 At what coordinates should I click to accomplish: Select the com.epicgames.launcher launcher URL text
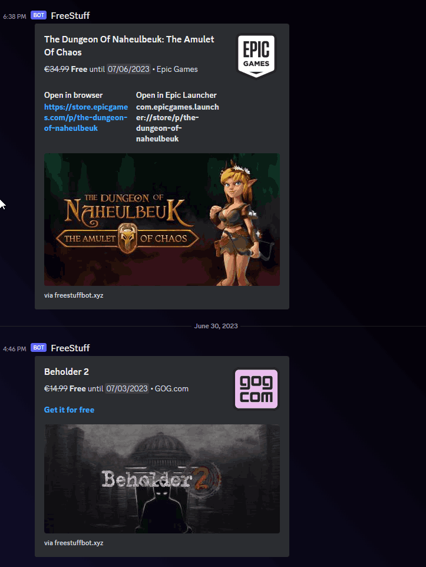pyautogui.click(x=177, y=123)
